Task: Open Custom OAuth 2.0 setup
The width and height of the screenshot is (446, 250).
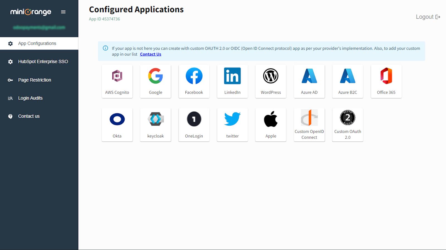Action: click(x=347, y=125)
